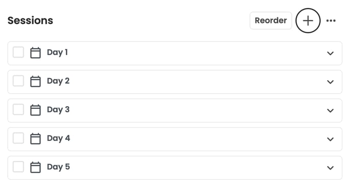This screenshot has height=189, width=351.
Task: Click the calendar icon beside Day 2
Action: coord(35,81)
